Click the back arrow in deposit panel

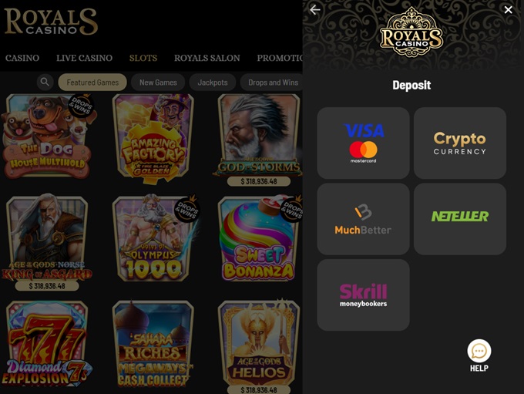315,10
